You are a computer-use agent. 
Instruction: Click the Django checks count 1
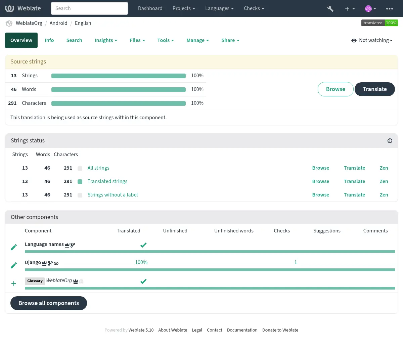[296, 262]
